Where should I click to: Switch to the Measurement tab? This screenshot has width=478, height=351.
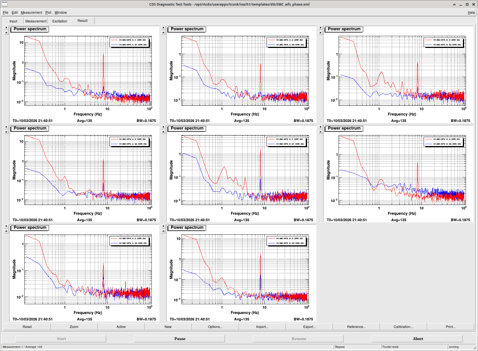pos(36,21)
